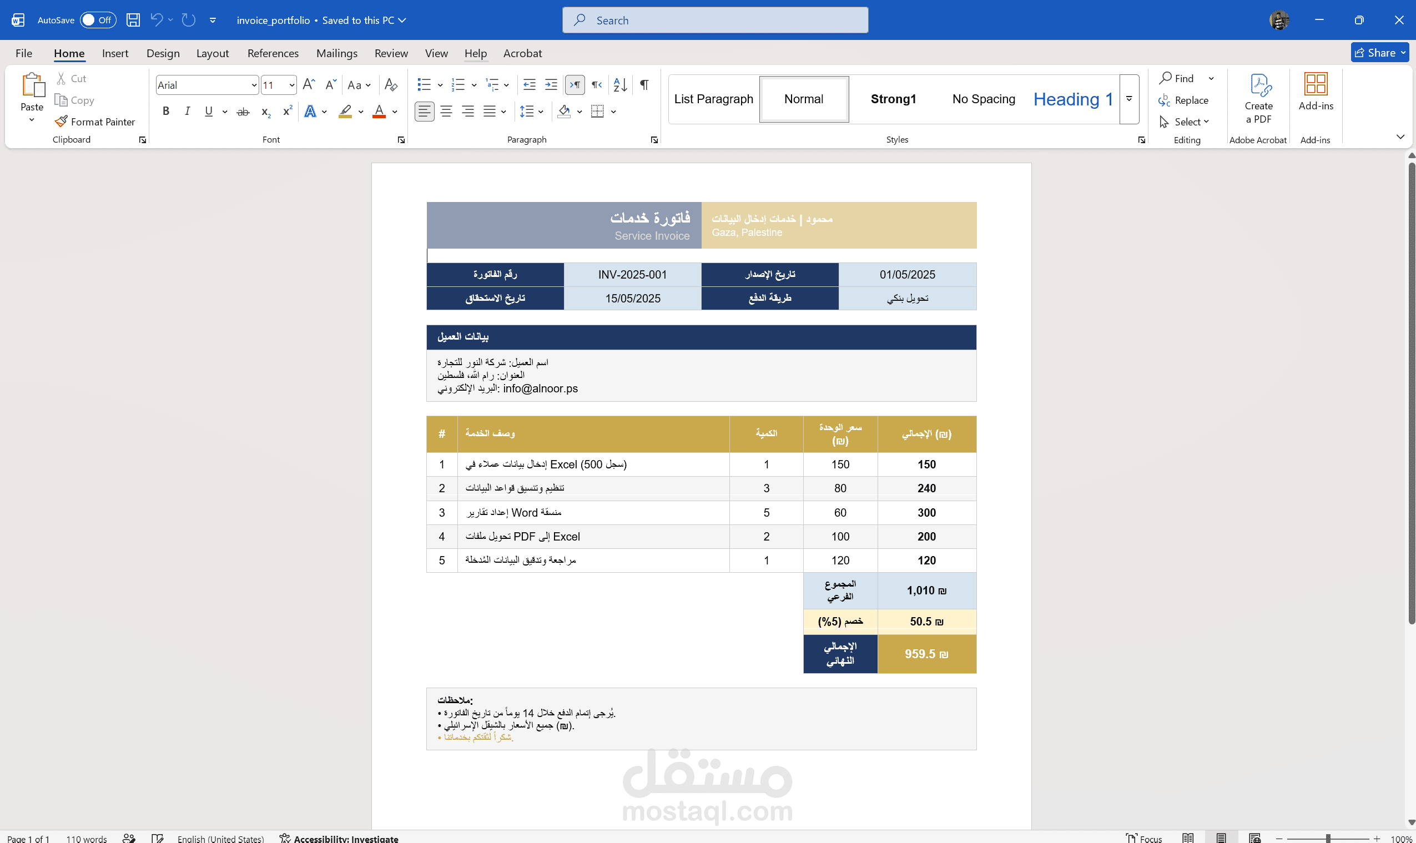Open the Change Case Aa dropdown

point(359,85)
